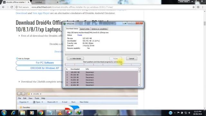Open the Action Center flag icon
This screenshot has height=116, width=206.
pos(178,113)
